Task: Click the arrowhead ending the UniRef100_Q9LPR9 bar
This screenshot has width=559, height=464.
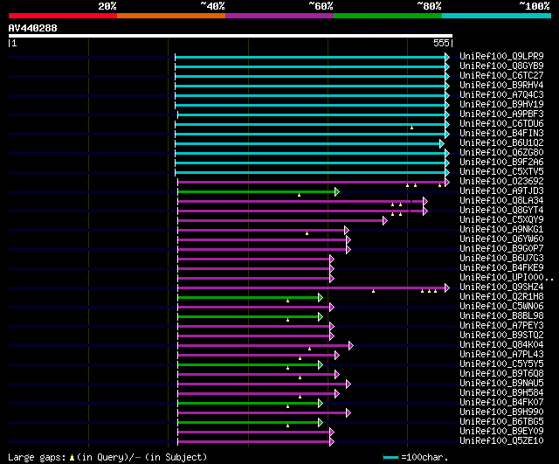Action: [447, 57]
